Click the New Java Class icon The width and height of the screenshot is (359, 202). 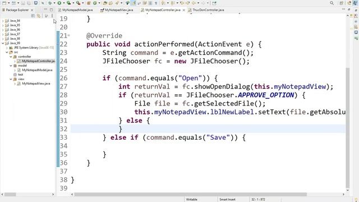[x=95, y=3]
